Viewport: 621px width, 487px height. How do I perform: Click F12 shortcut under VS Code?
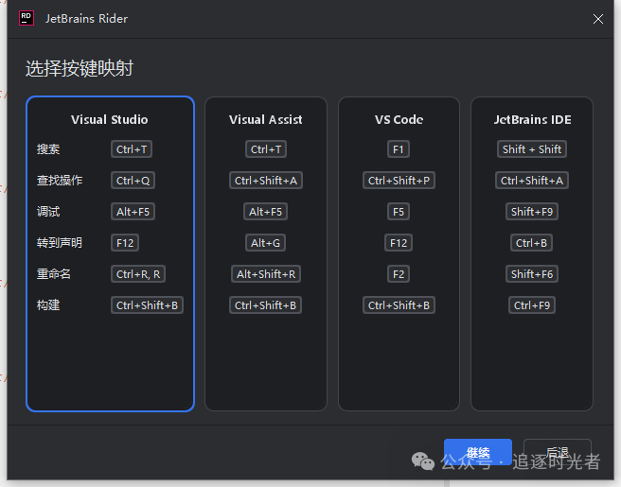(399, 242)
